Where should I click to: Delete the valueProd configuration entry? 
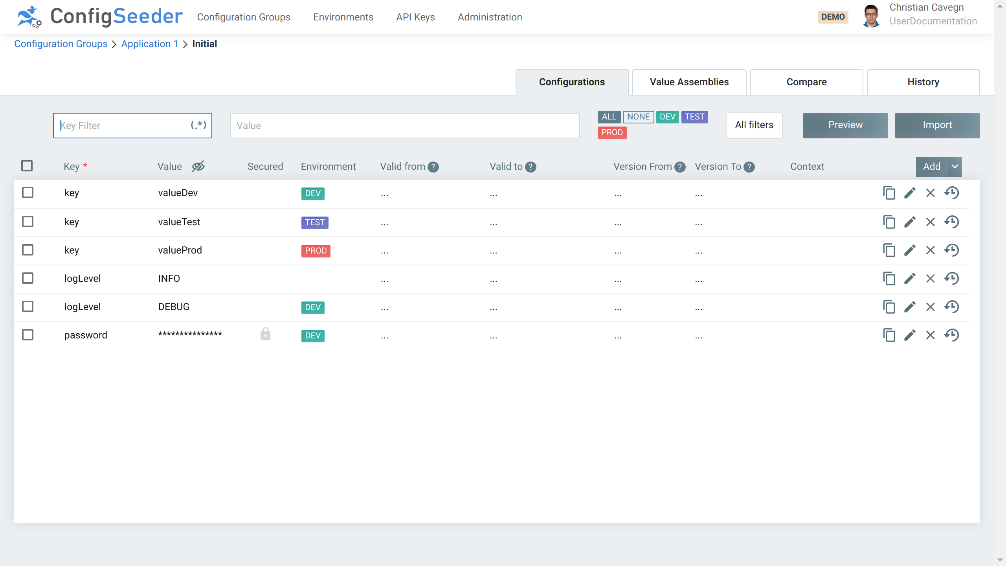[931, 250]
